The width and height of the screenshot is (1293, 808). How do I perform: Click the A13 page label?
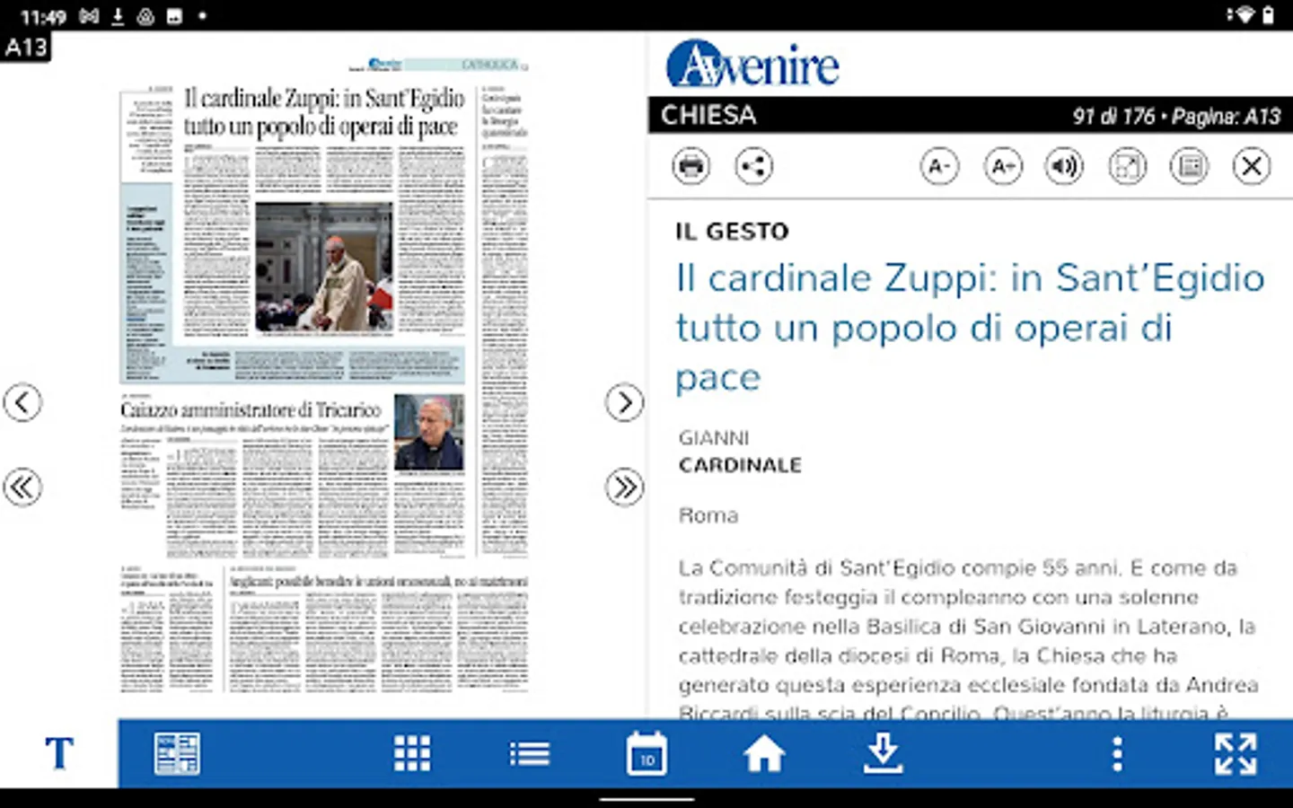coord(25,47)
